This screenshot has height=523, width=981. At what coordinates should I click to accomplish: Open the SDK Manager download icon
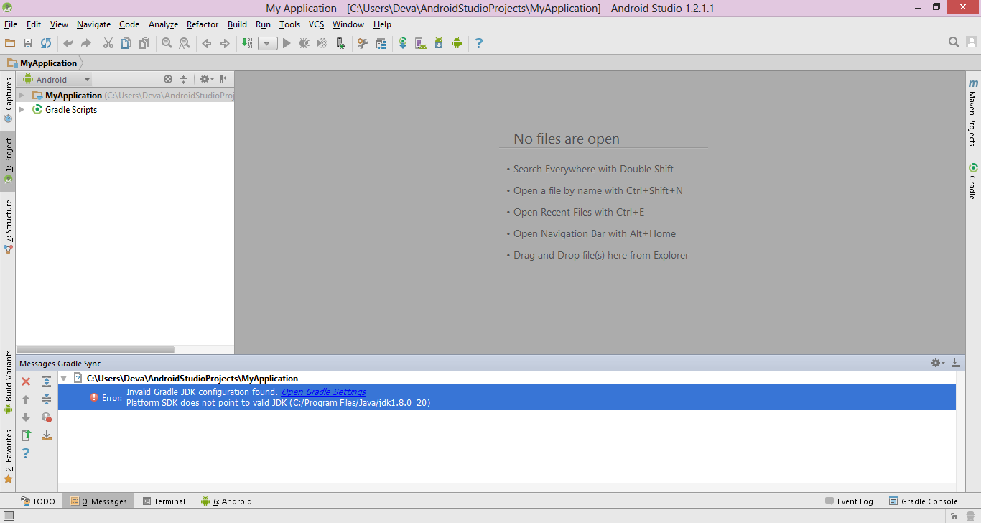tap(439, 43)
